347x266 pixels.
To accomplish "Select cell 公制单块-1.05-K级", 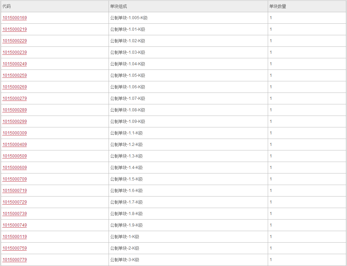I will click(188, 75).
